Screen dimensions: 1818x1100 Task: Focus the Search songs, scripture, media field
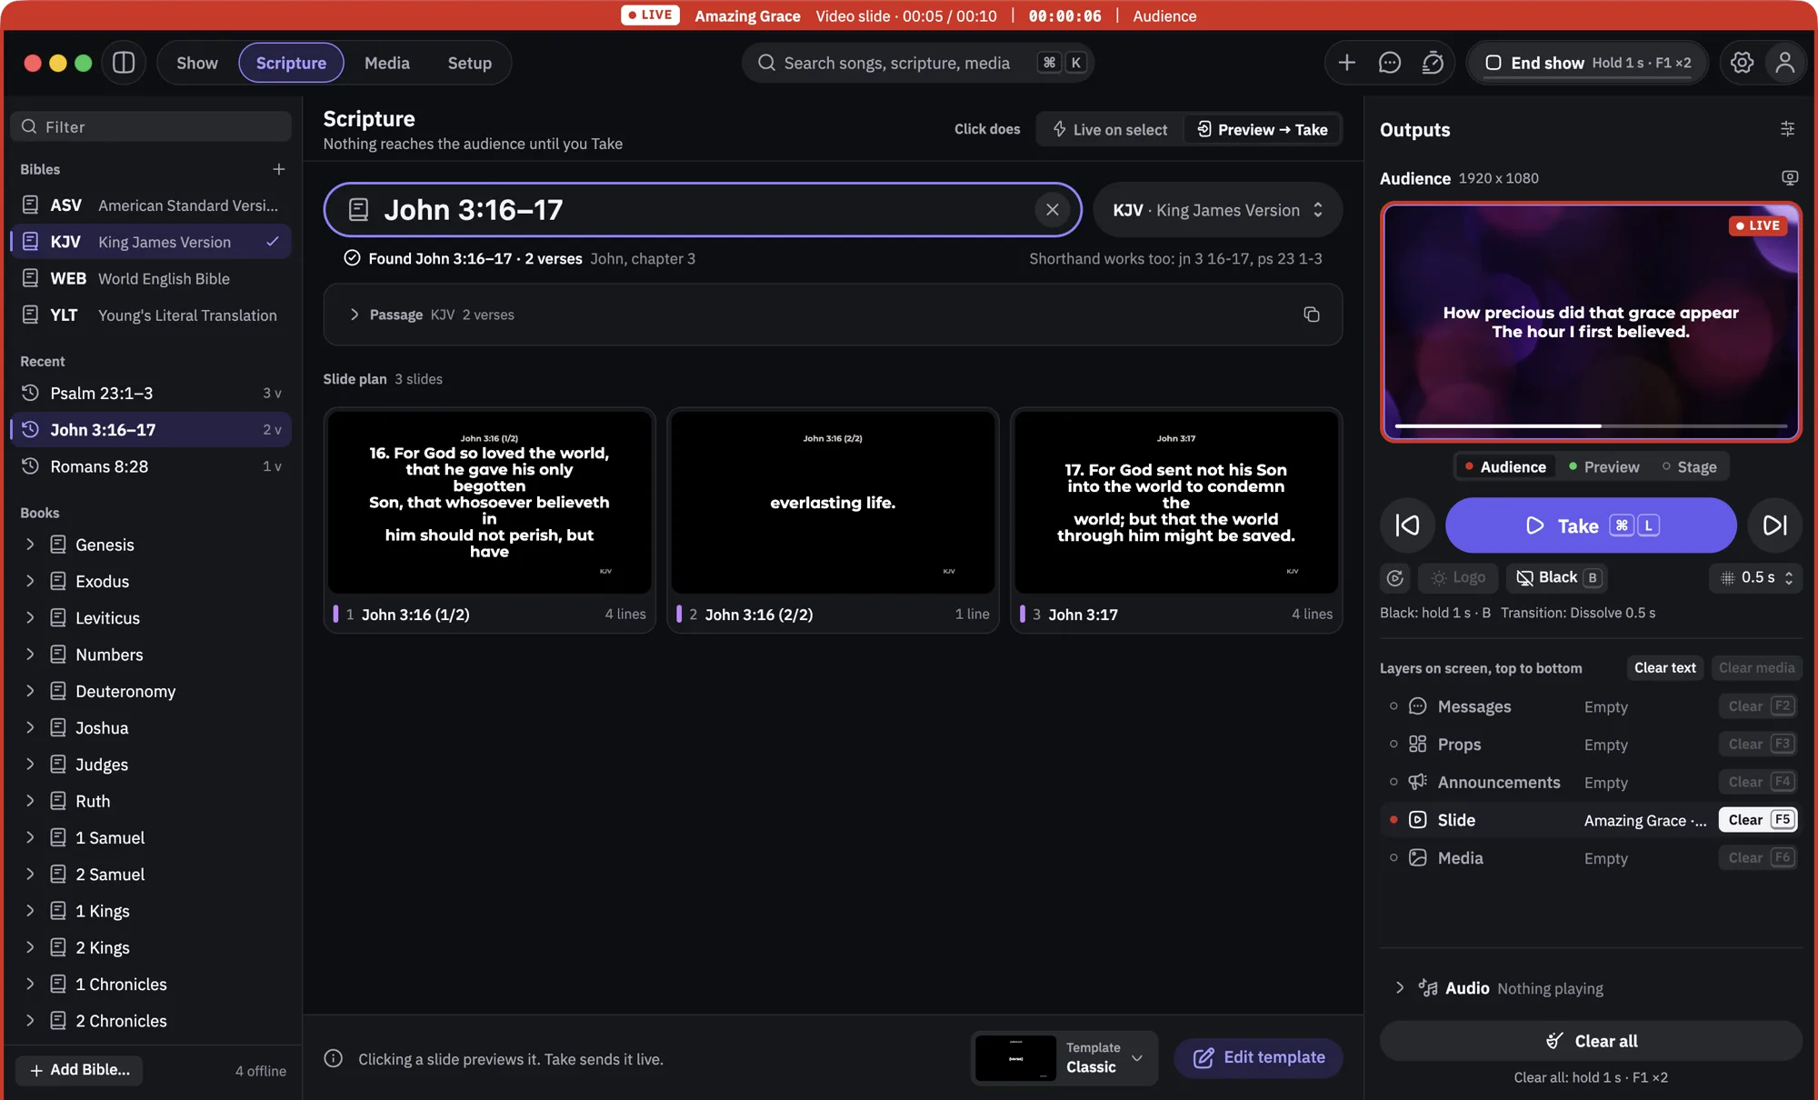coord(917,63)
